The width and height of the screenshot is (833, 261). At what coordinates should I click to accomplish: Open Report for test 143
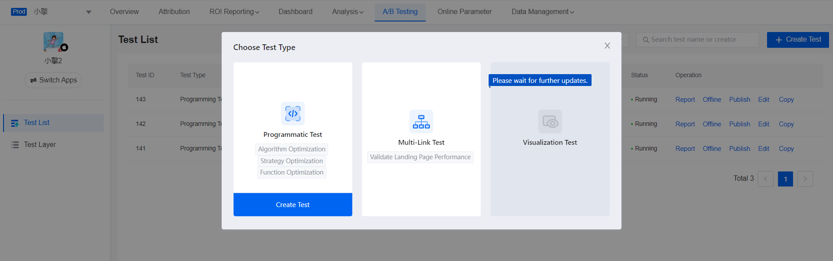pyautogui.click(x=685, y=100)
